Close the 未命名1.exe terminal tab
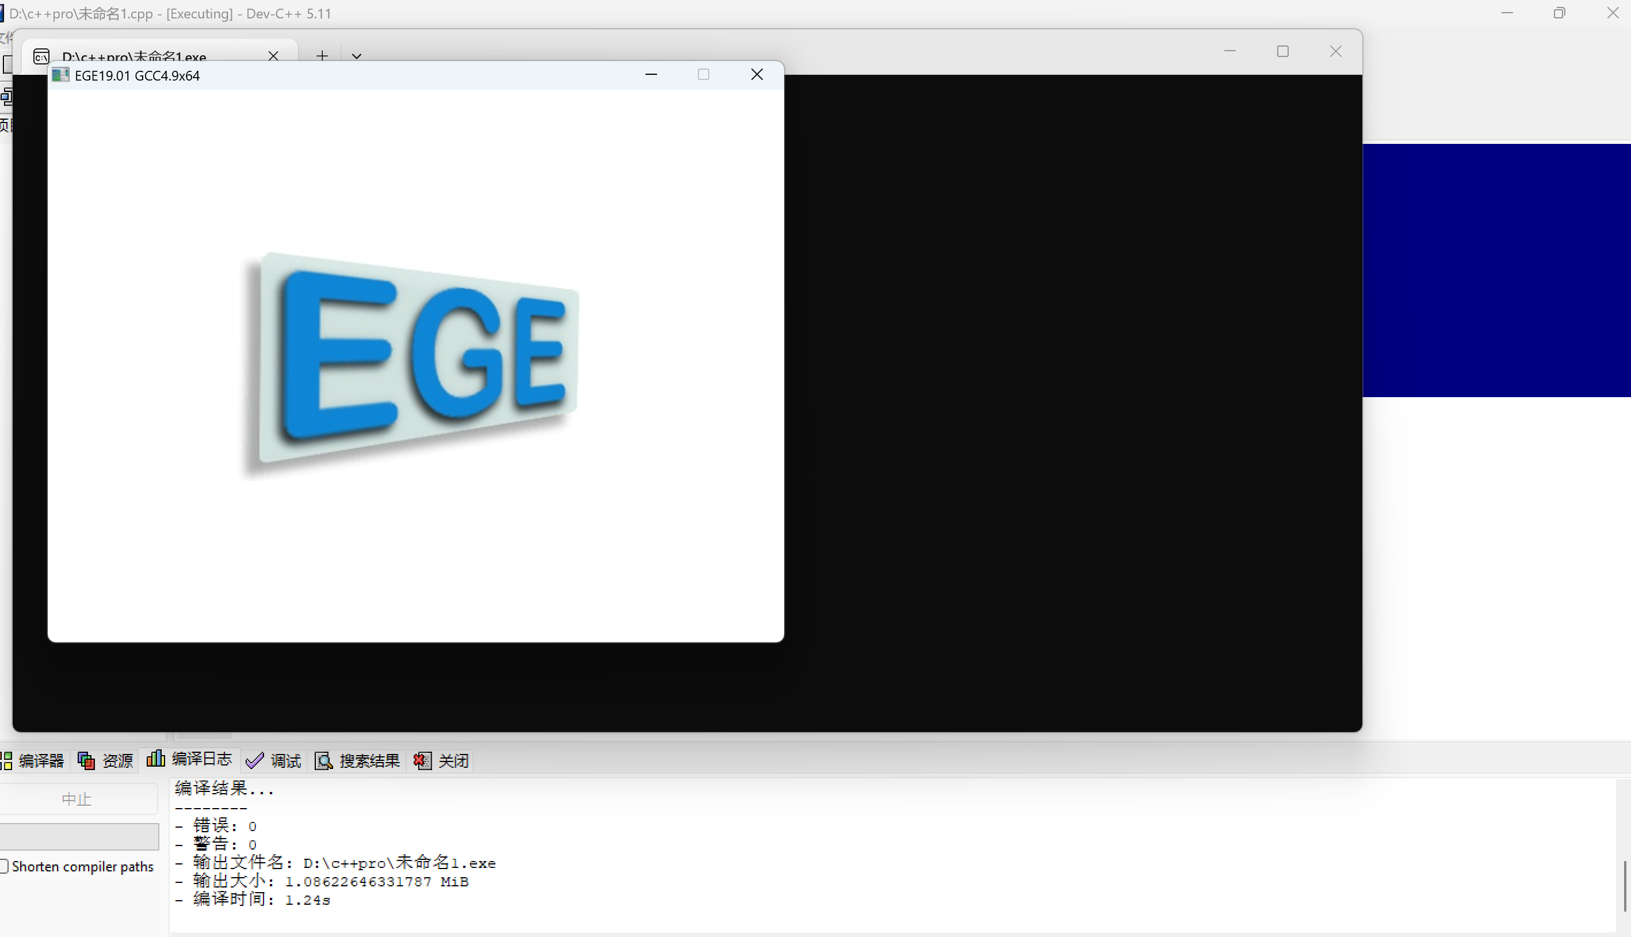Screen dimensions: 1631x937 pos(273,56)
